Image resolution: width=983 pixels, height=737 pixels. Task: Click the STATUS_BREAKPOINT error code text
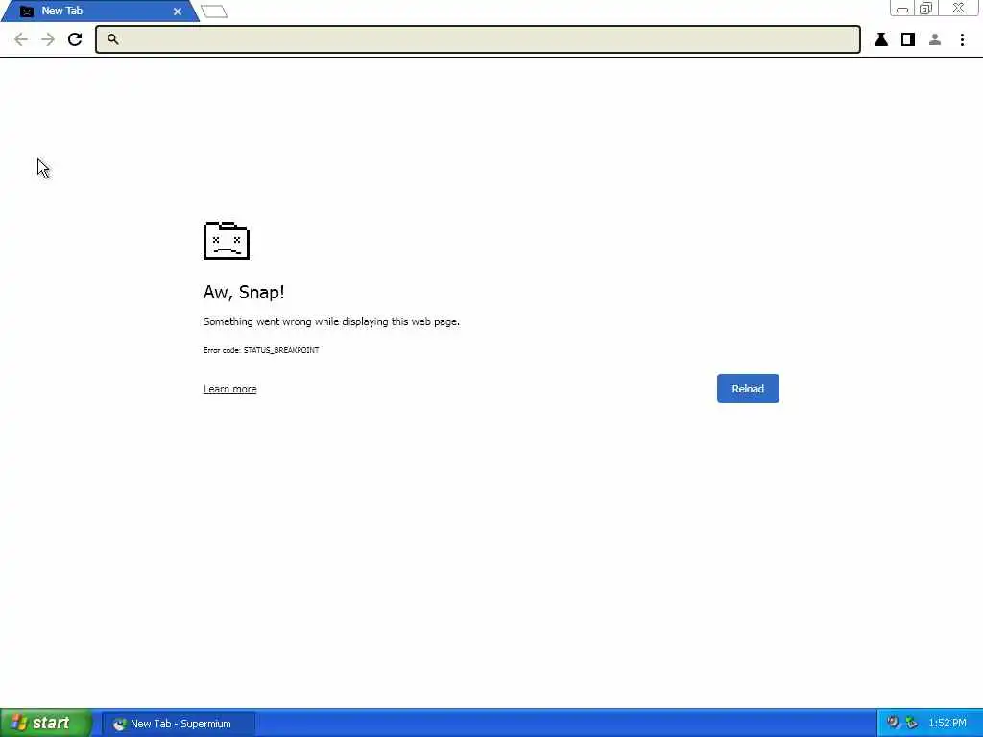(x=281, y=350)
